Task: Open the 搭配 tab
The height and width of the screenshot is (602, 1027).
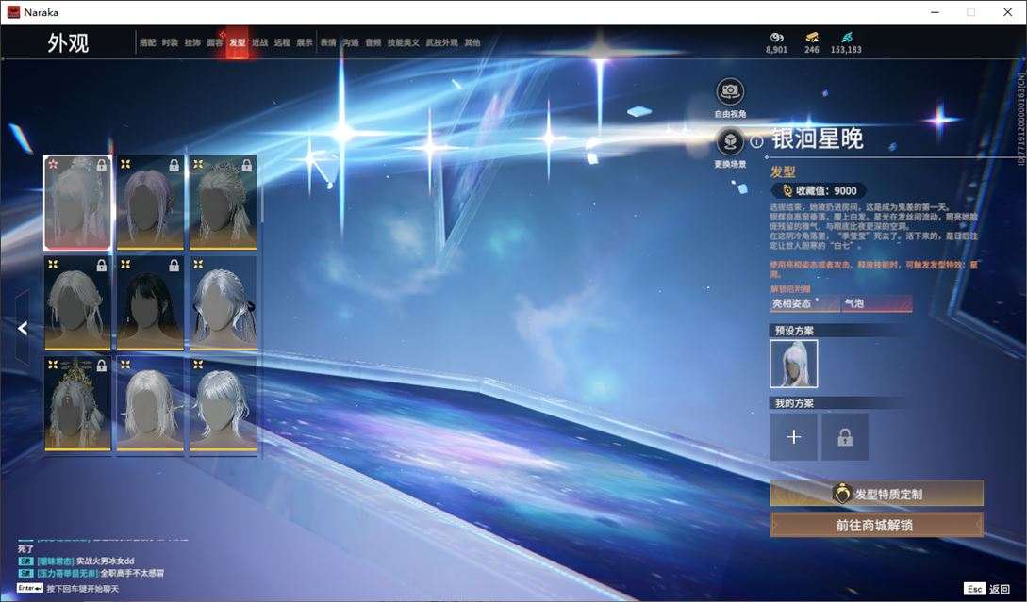Action: pyautogui.click(x=147, y=42)
